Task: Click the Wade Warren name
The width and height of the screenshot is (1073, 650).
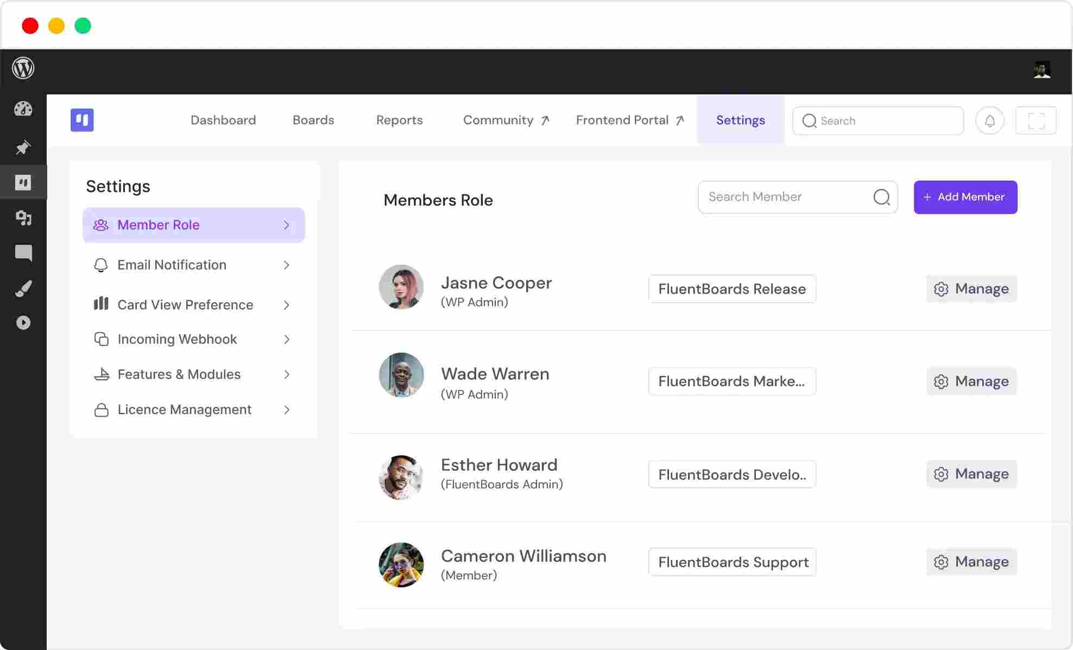Action: 495,374
